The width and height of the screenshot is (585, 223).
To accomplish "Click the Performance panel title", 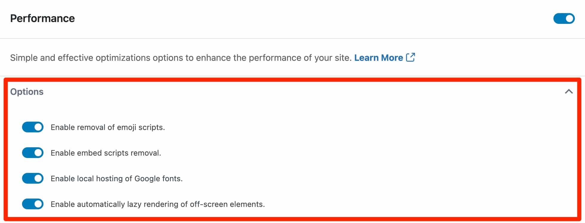I will (42, 18).
